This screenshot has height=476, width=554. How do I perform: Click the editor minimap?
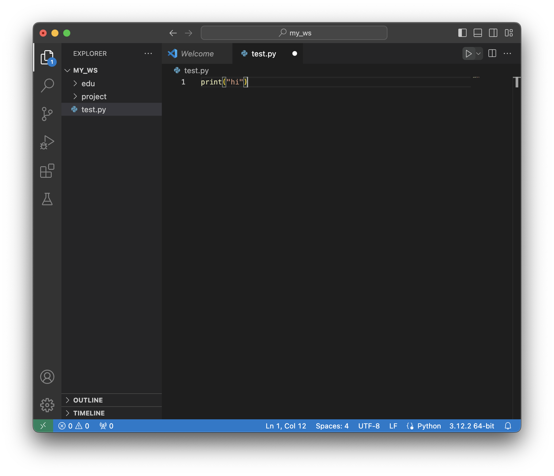tap(491, 248)
